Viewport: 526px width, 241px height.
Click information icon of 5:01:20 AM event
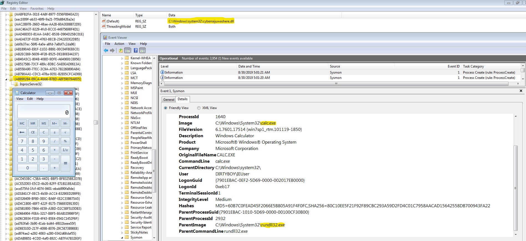[x=162, y=77]
